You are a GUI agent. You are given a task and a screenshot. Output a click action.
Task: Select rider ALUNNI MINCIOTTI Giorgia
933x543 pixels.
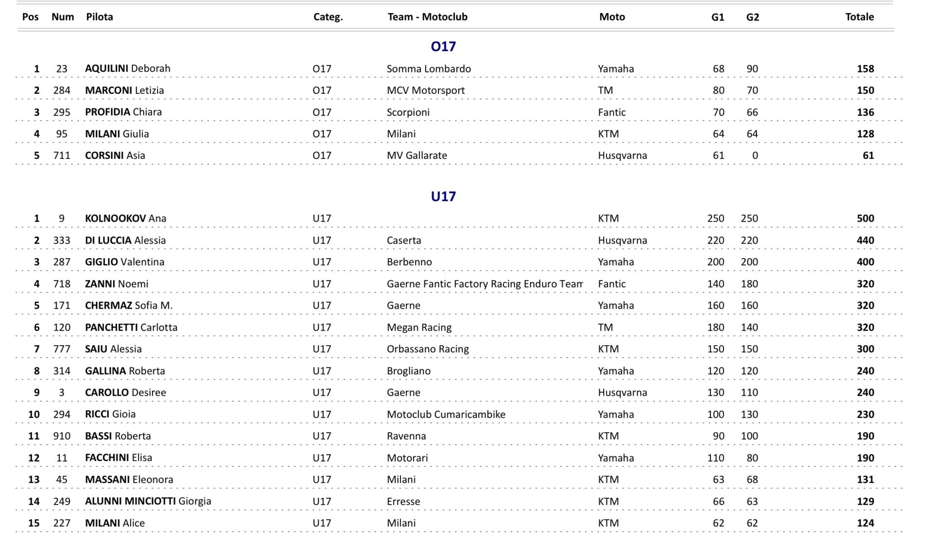point(148,501)
